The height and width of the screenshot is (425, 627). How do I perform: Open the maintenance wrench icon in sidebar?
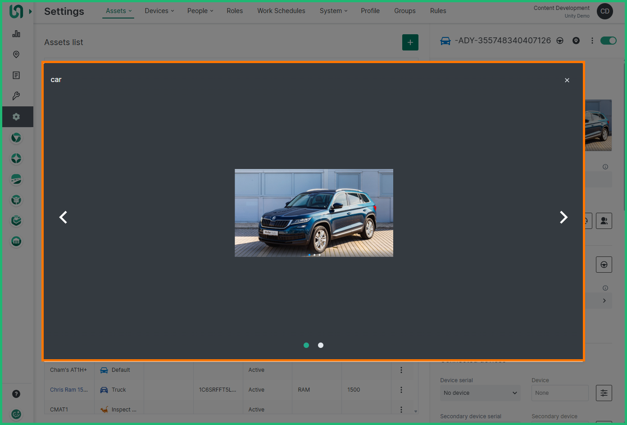(16, 96)
